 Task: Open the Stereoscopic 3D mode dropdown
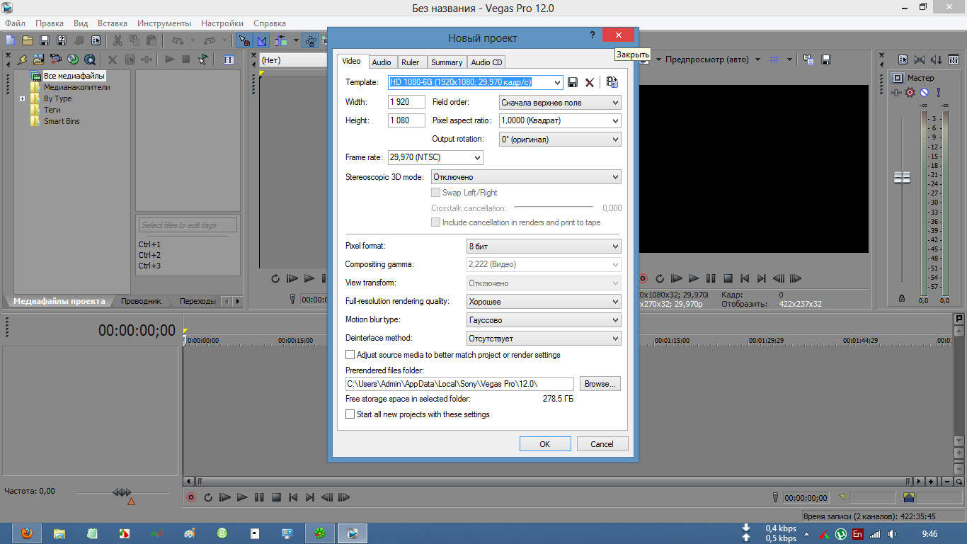tap(615, 177)
